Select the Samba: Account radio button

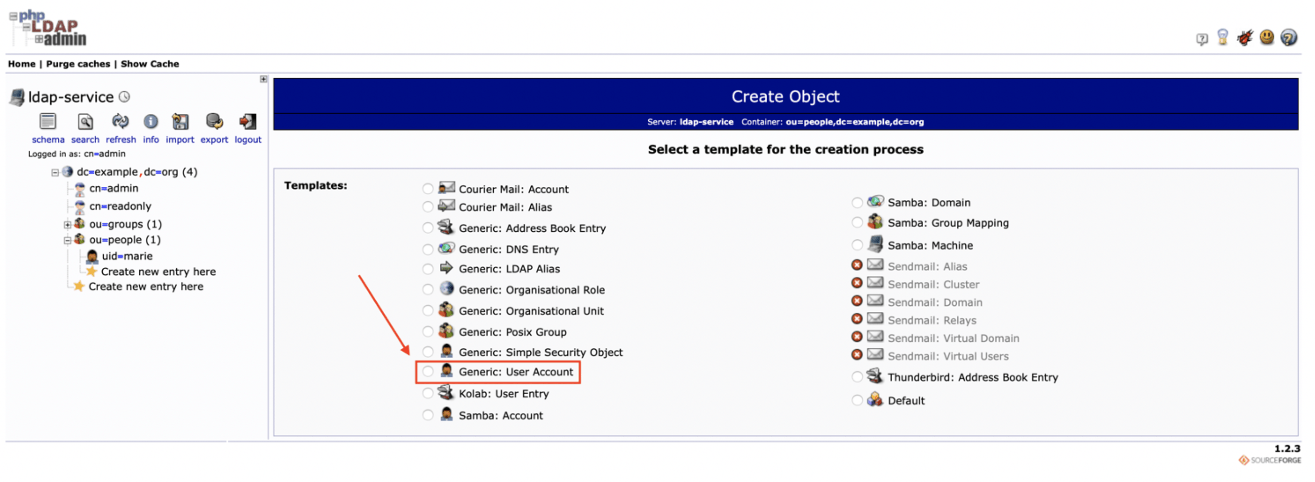(x=428, y=415)
